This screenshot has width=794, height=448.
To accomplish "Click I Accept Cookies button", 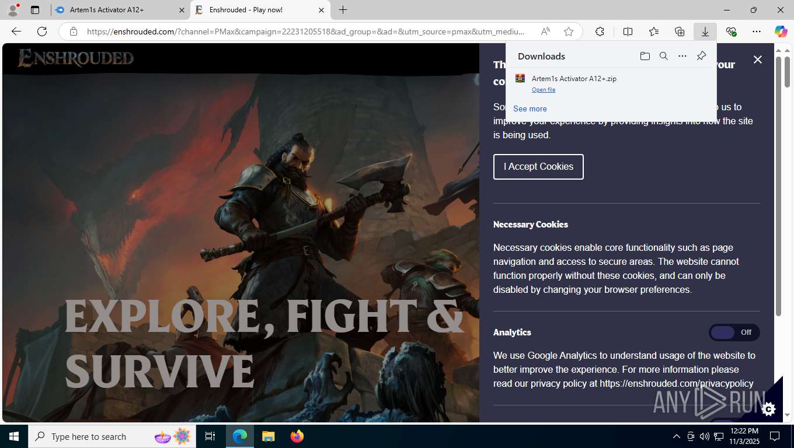I will click(x=538, y=167).
